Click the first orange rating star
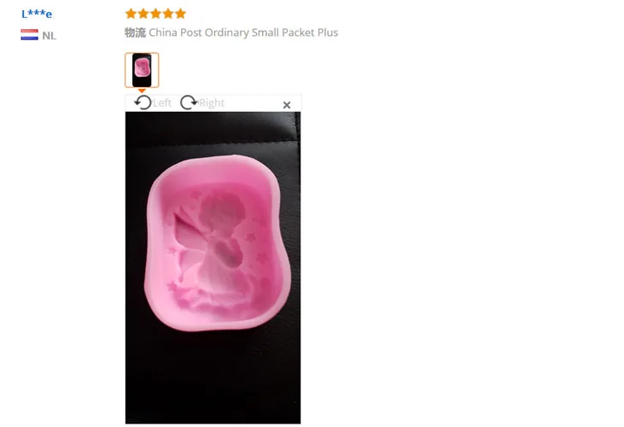 pyautogui.click(x=131, y=14)
